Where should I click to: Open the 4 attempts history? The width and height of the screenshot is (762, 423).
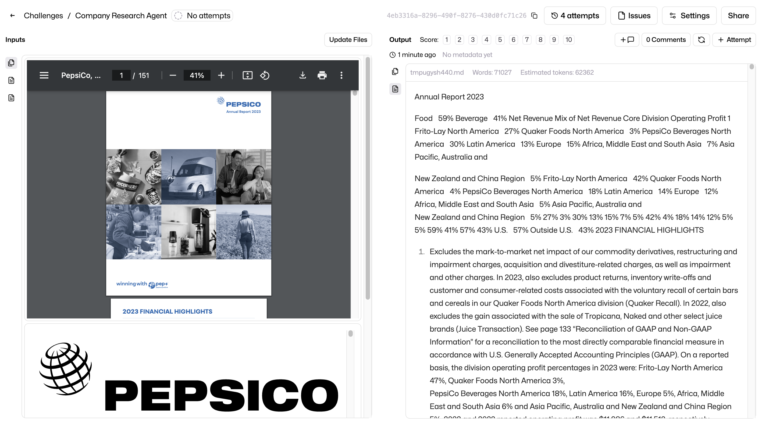575,15
